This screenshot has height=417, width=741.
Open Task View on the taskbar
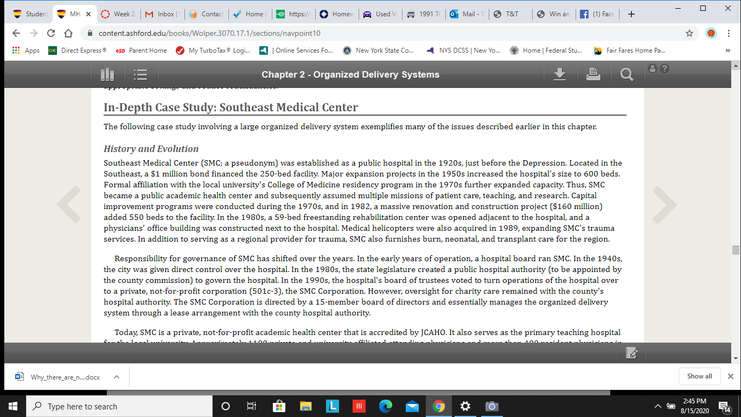click(x=252, y=406)
